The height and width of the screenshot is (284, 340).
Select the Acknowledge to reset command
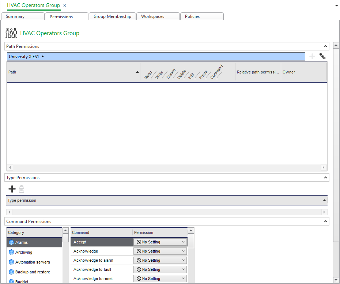(x=102, y=279)
